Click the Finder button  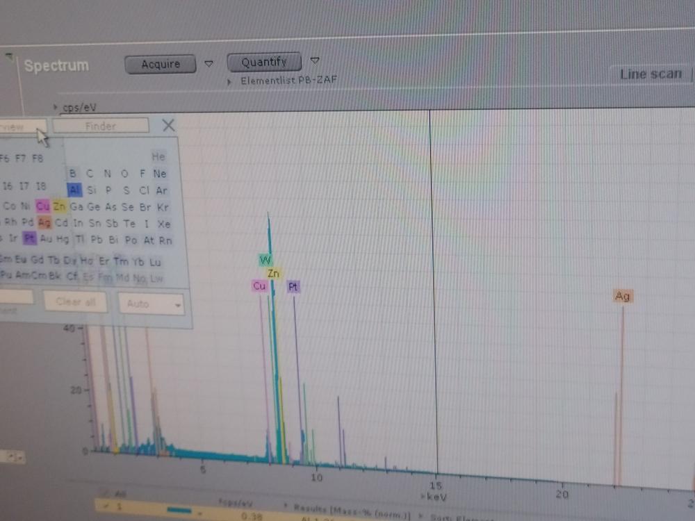point(101,126)
